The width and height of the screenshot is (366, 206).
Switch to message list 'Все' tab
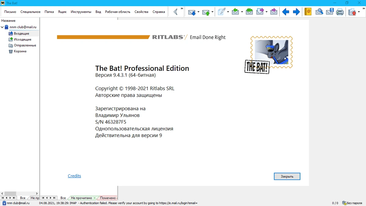tap(63, 198)
